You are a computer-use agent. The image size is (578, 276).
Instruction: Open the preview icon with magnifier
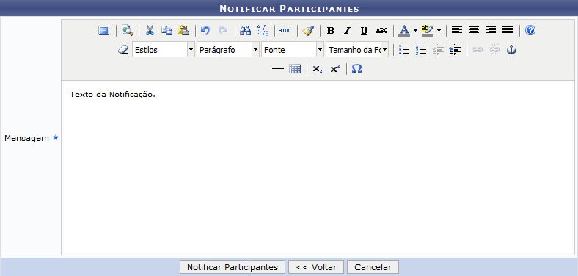pos(127,31)
